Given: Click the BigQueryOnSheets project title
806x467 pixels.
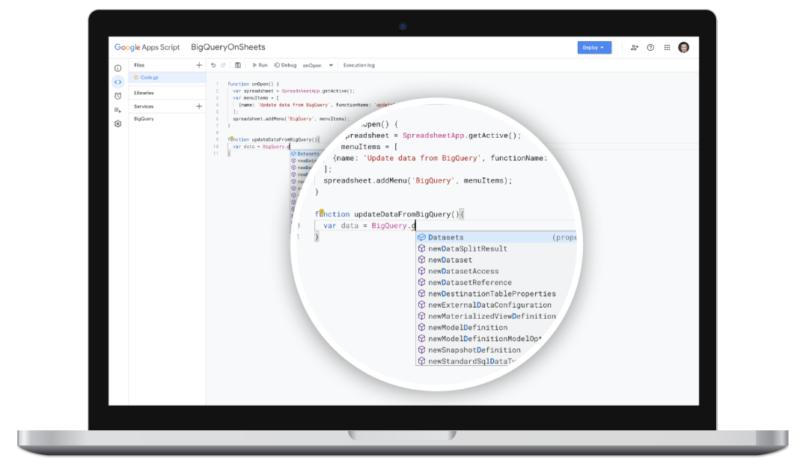Looking at the screenshot, I should [228, 47].
